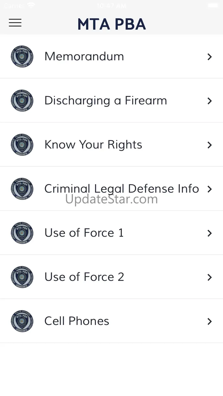Tap the badge icon beside Use of Force 2
The width and height of the screenshot is (223, 396).
[x=22, y=277]
